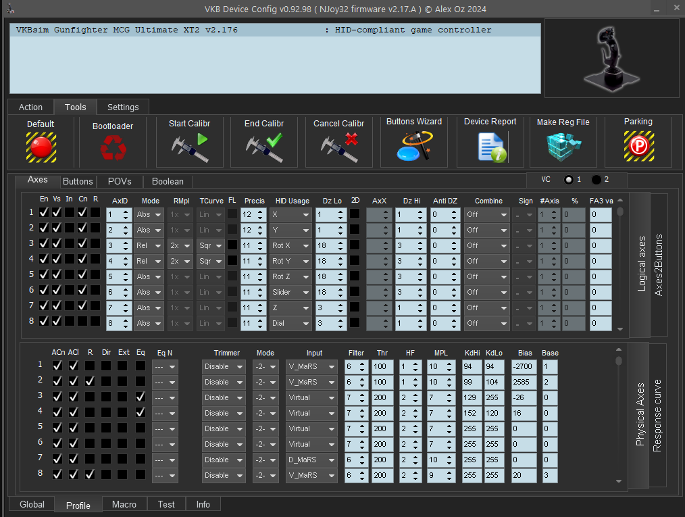
Task: Open the Macro tab at the bottom
Action: (x=124, y=504)
